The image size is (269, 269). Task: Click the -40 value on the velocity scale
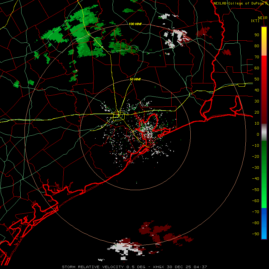pos(256,179)
